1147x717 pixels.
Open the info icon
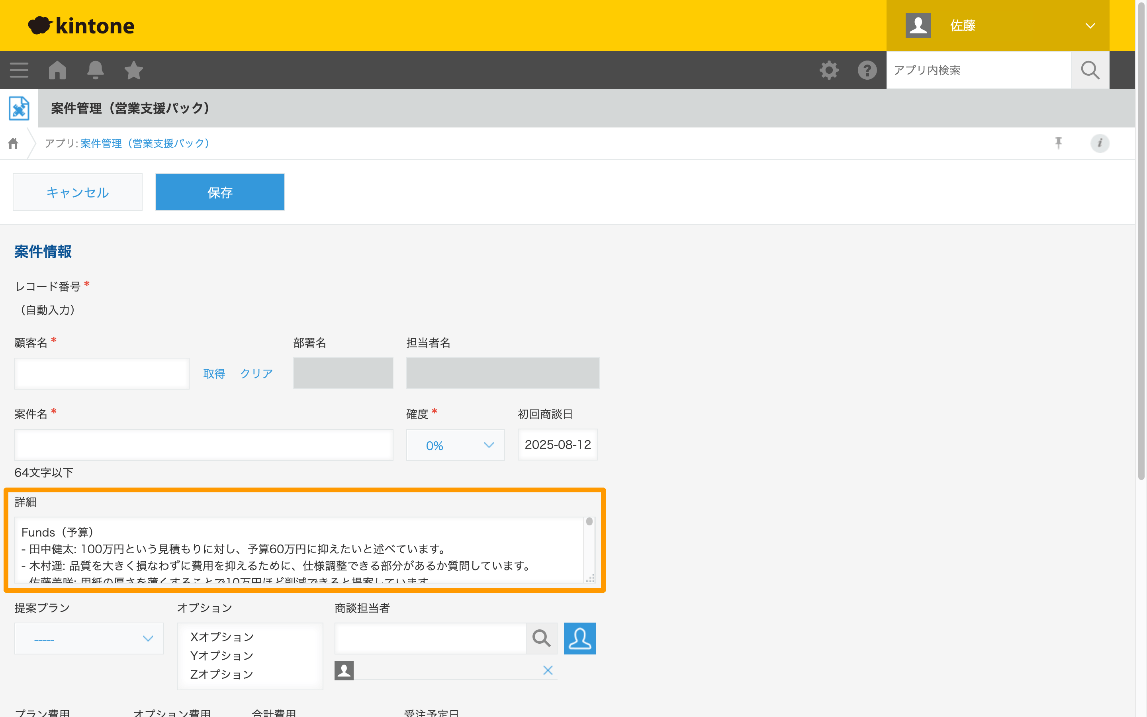[1100, 143]
